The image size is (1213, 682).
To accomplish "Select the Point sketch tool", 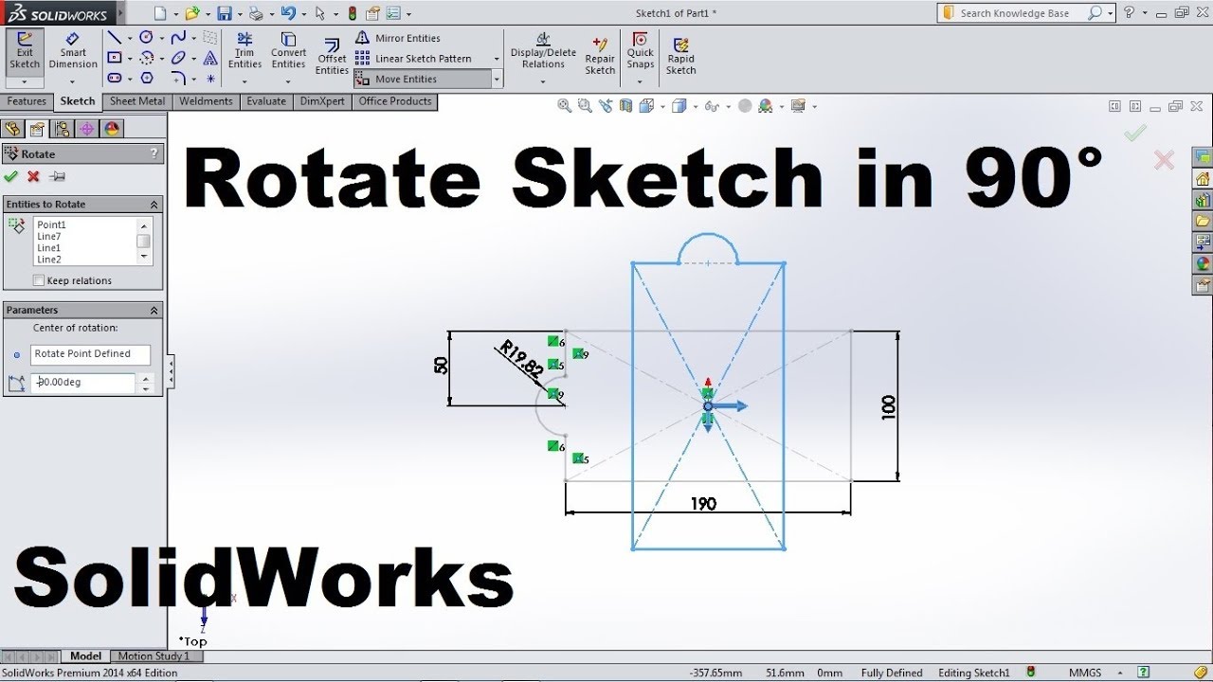I will tap(210, 78).
